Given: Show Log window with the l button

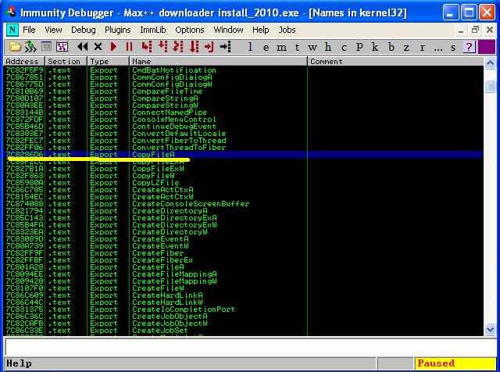Looking at the screenshot, I should point(250,47).
